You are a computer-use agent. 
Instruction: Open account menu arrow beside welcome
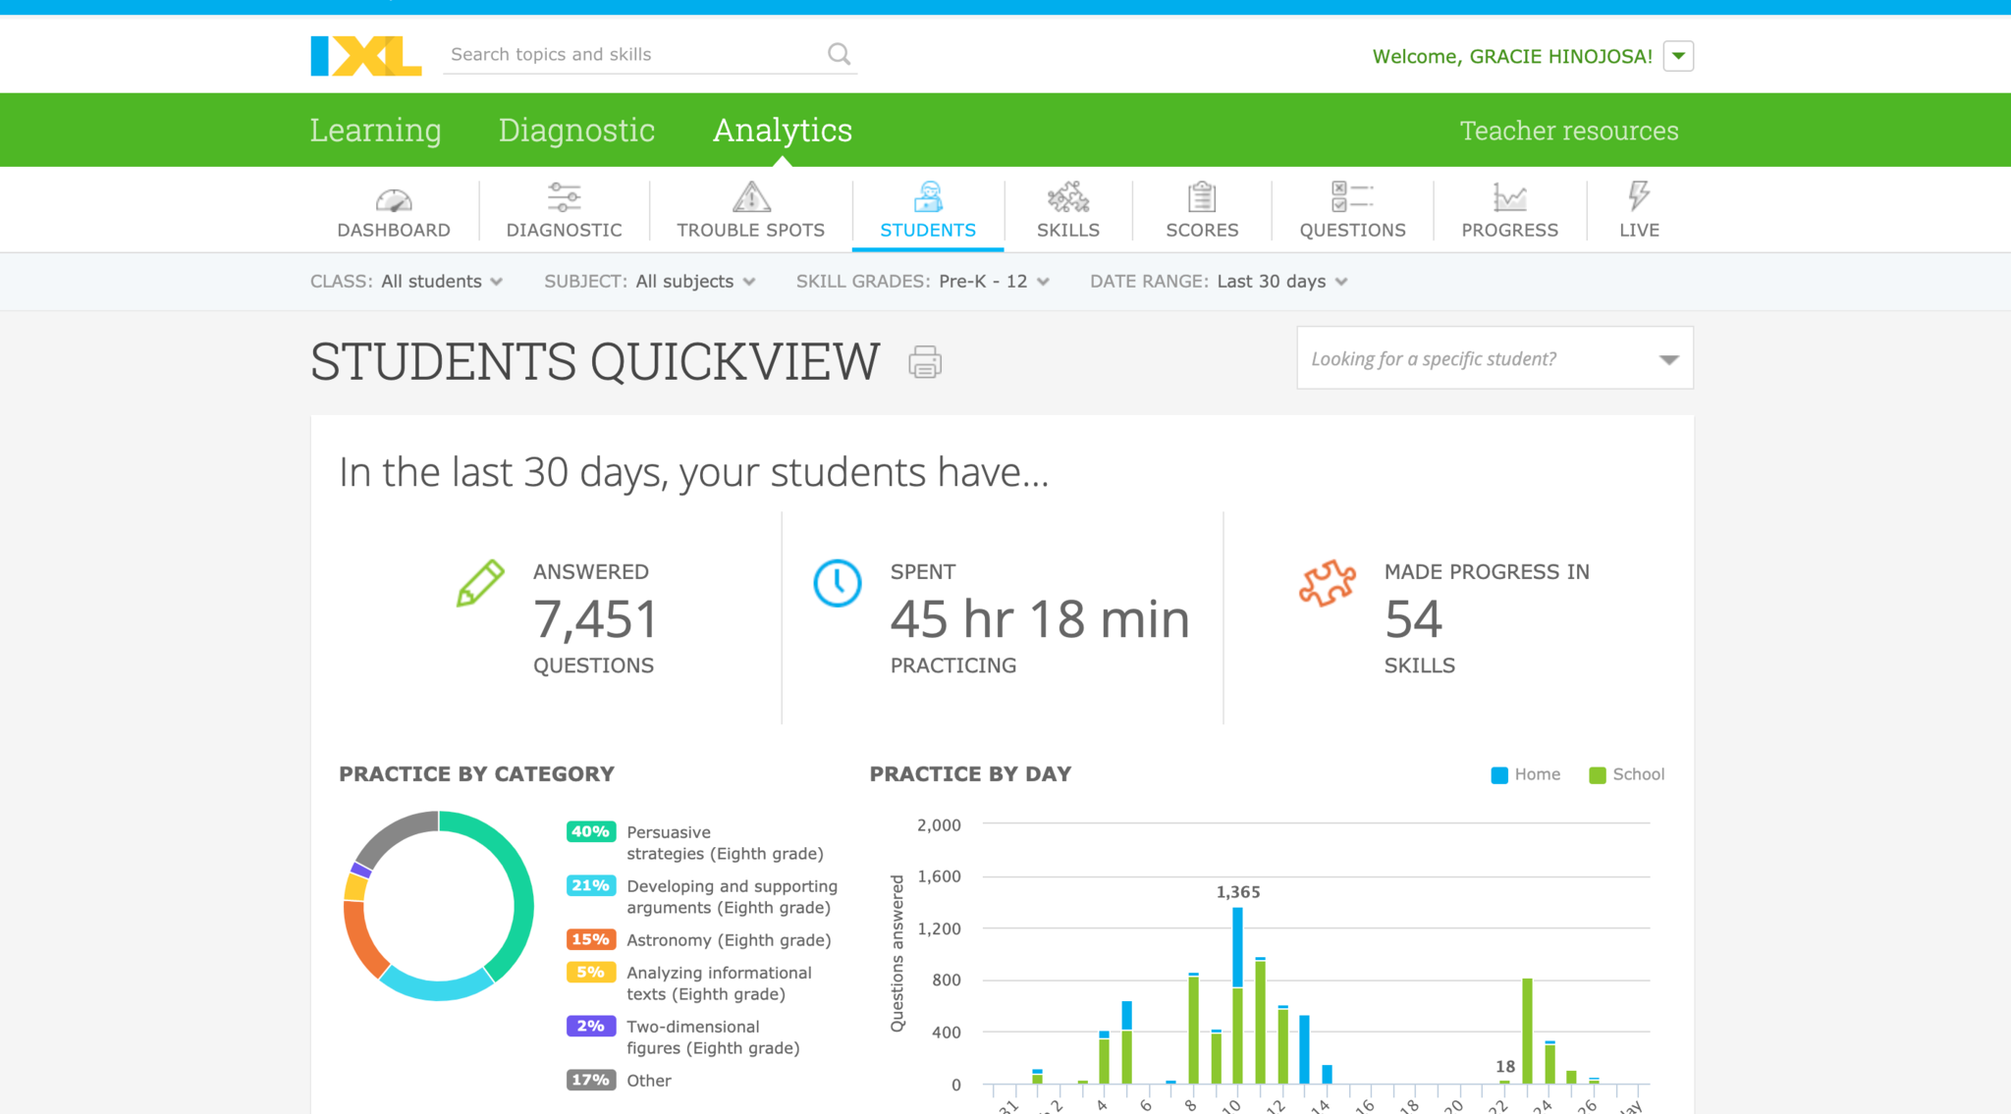[1679, 56]
